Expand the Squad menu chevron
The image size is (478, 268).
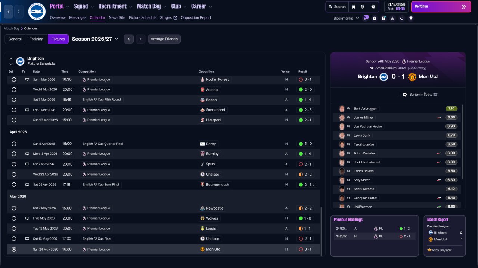pyautogui.click(x=92, y=7)
